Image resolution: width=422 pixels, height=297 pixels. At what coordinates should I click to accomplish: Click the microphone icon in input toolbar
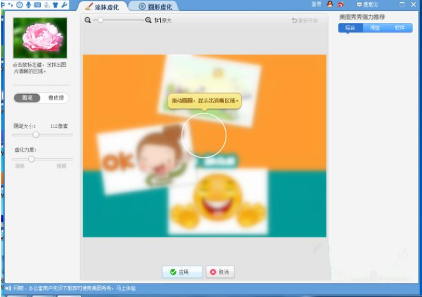pyautogui.click(x=29, y=4)
